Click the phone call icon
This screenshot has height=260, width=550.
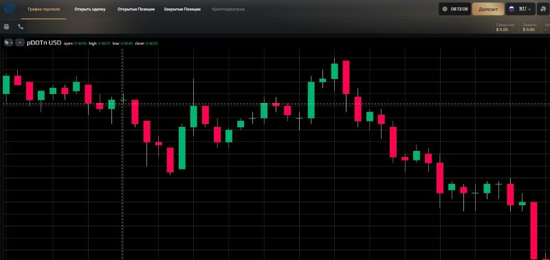[21, 27]
